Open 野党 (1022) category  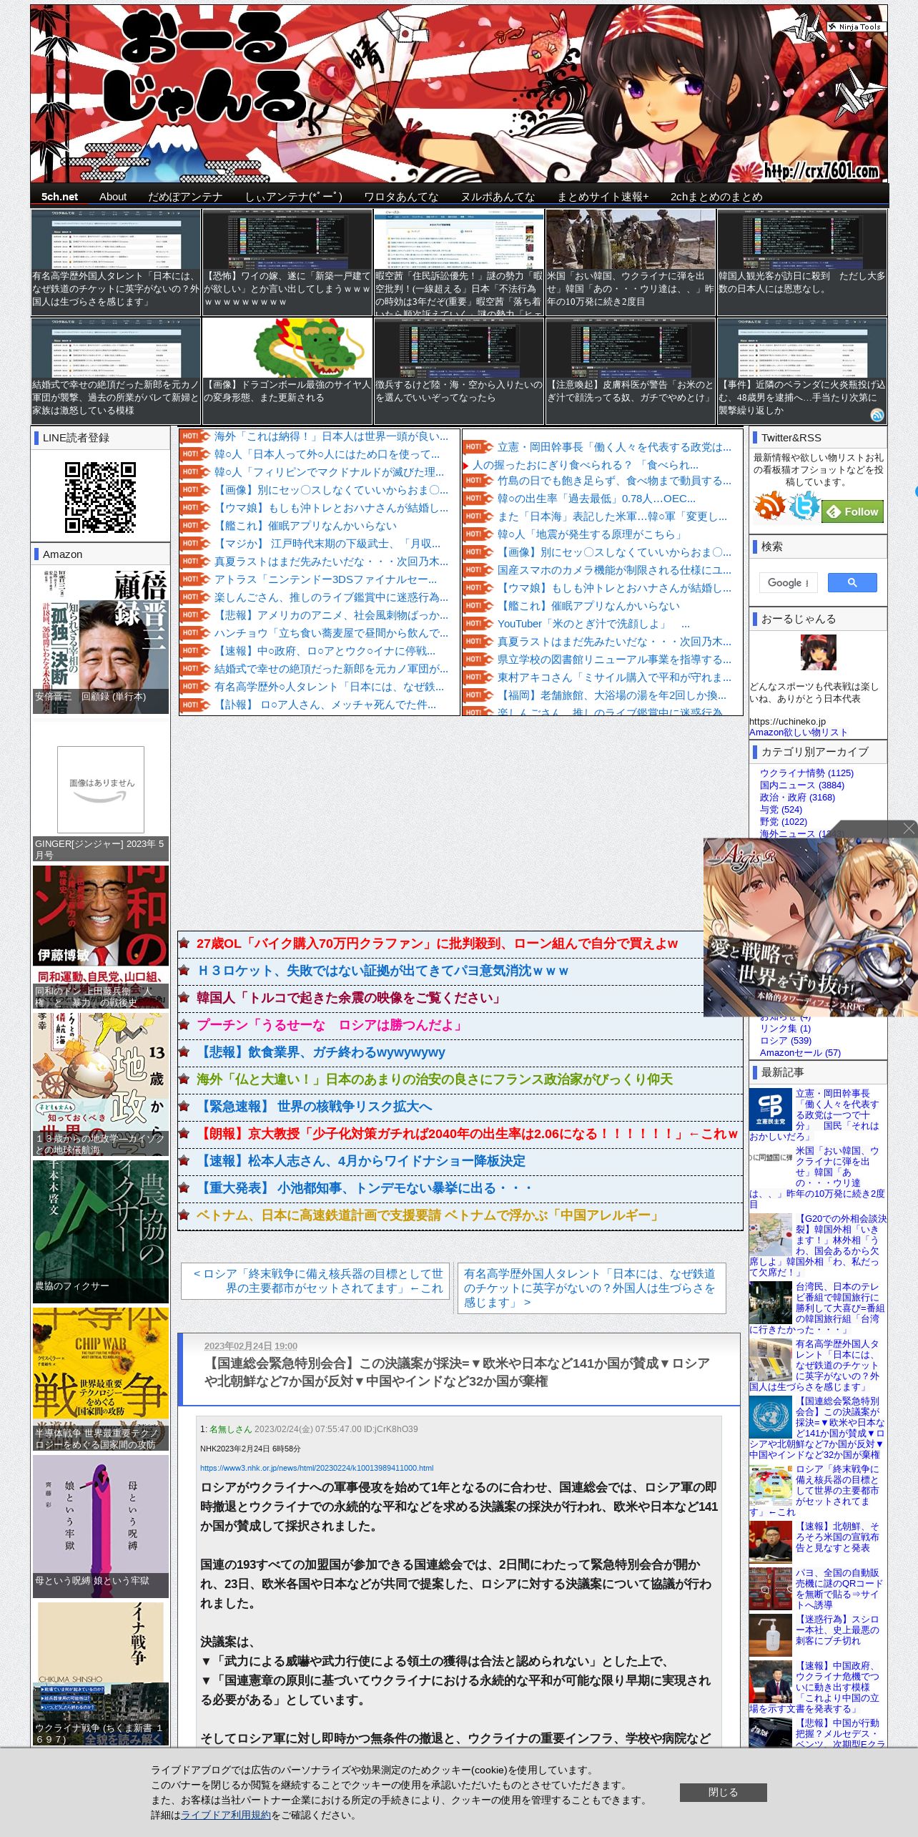784,822
